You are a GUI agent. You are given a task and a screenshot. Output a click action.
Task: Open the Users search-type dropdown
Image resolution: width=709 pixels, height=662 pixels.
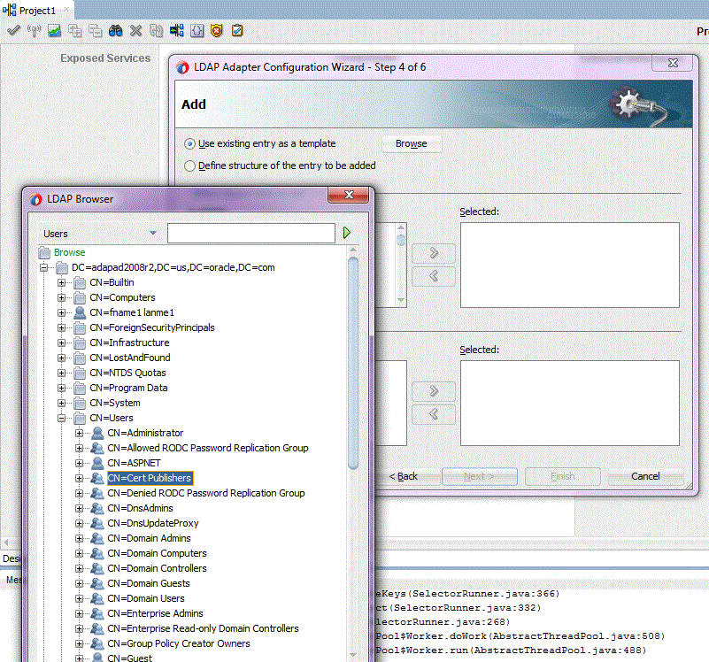[x=153, y=234]
